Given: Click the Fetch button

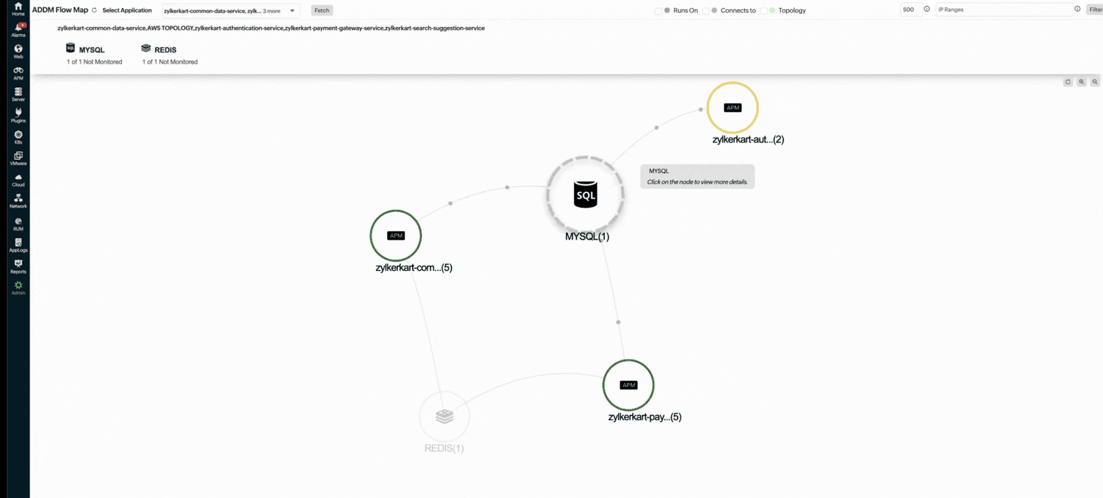Looking at the screenshot, I should pyautogui.click(x=322, y=10).
